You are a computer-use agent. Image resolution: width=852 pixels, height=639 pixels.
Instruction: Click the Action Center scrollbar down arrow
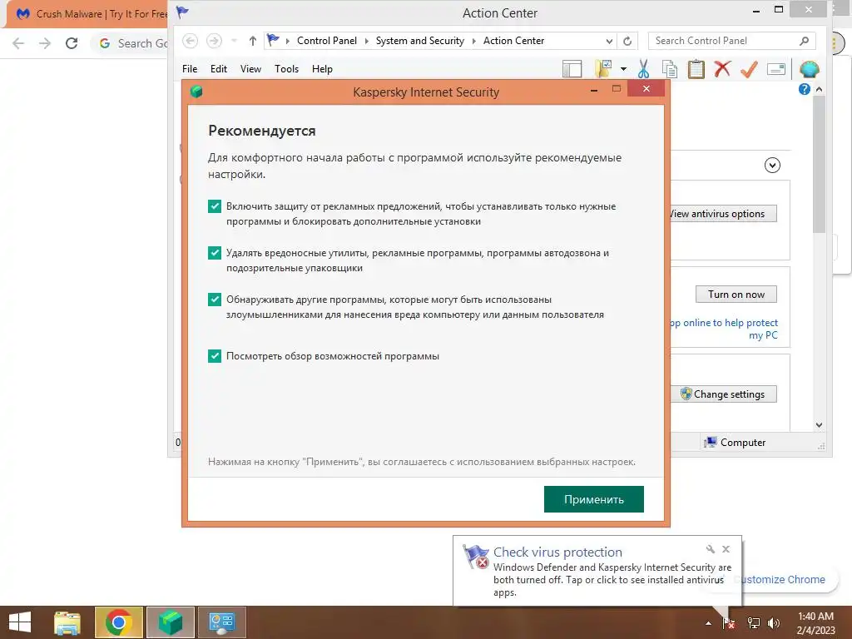pyautogui.click(x=819, y=425)
